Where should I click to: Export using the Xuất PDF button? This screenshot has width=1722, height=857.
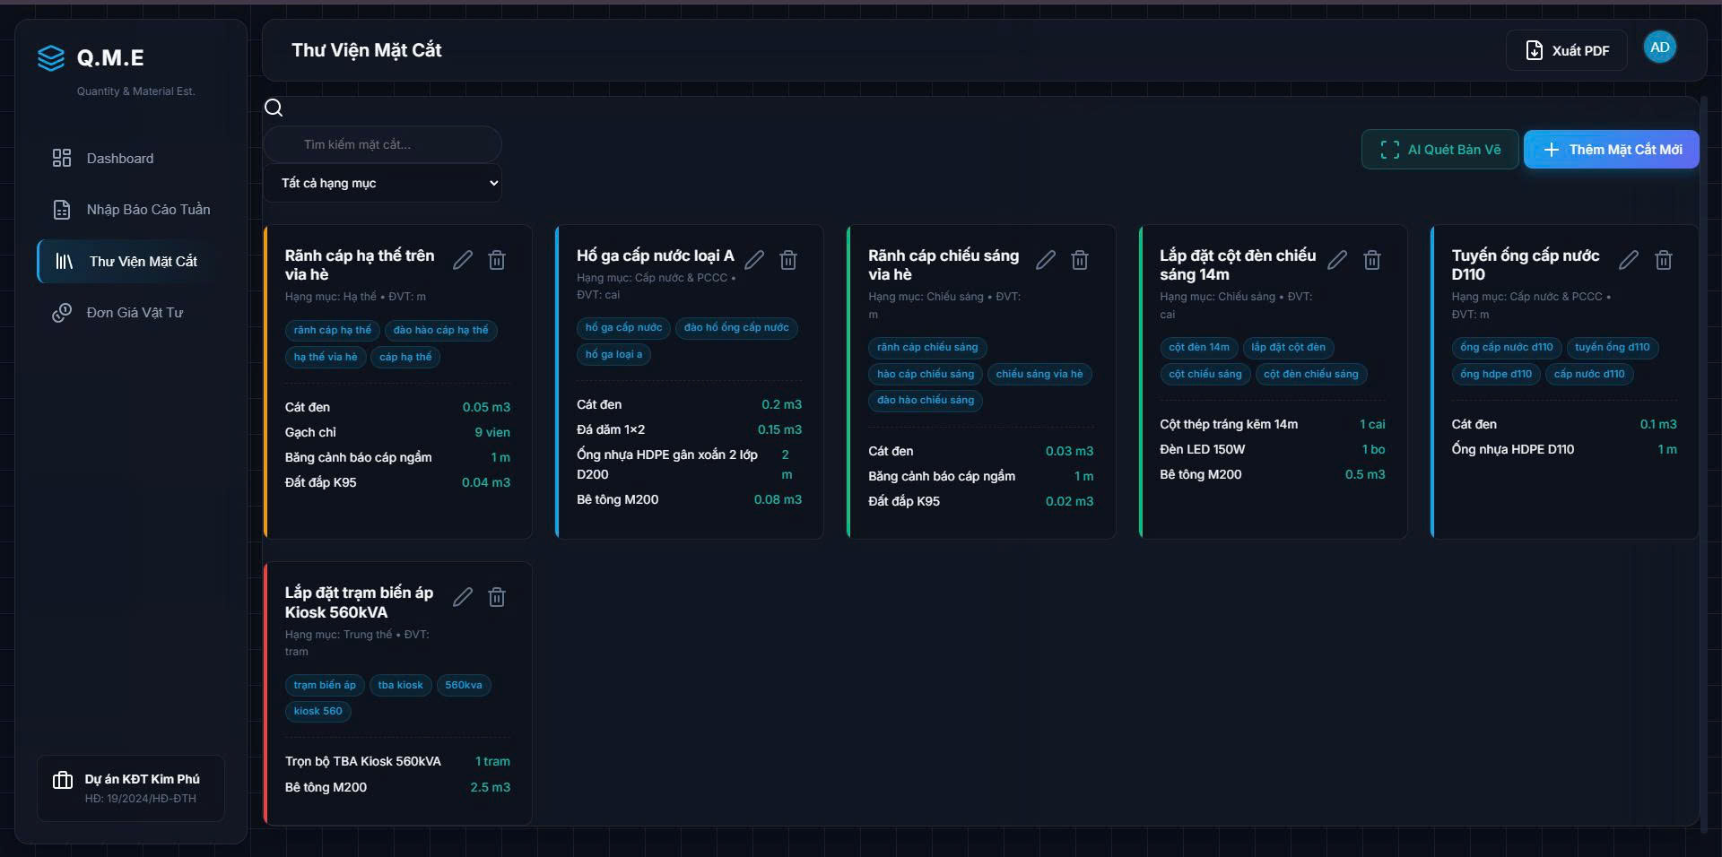point(1568,50)
